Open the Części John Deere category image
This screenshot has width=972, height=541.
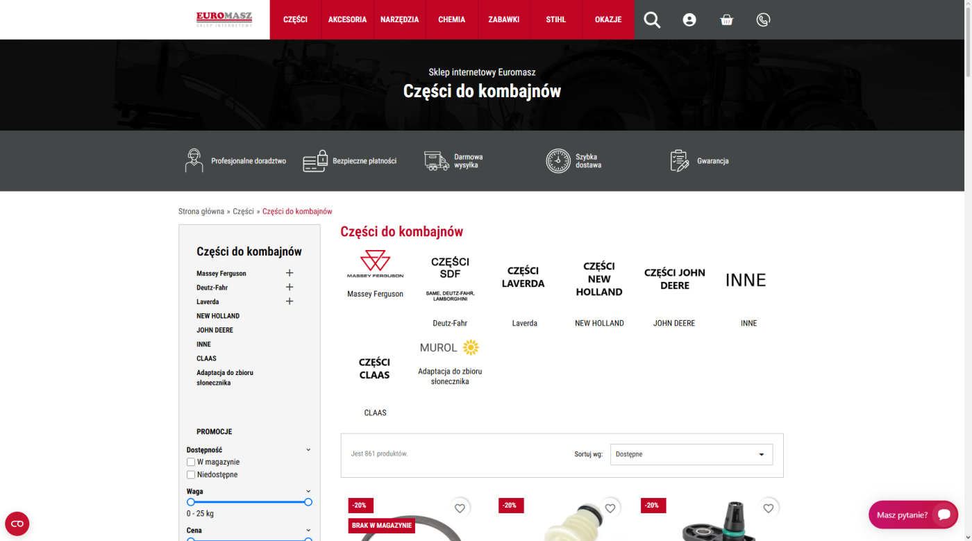[675, 279]
